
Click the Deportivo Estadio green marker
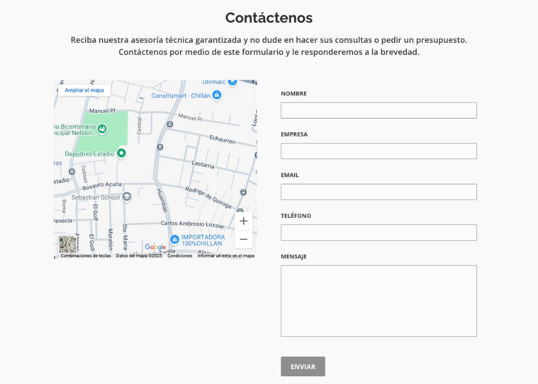click(x=121, y=154)
